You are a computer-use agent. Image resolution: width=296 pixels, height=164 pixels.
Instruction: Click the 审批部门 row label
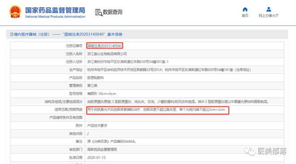[76, 150]
